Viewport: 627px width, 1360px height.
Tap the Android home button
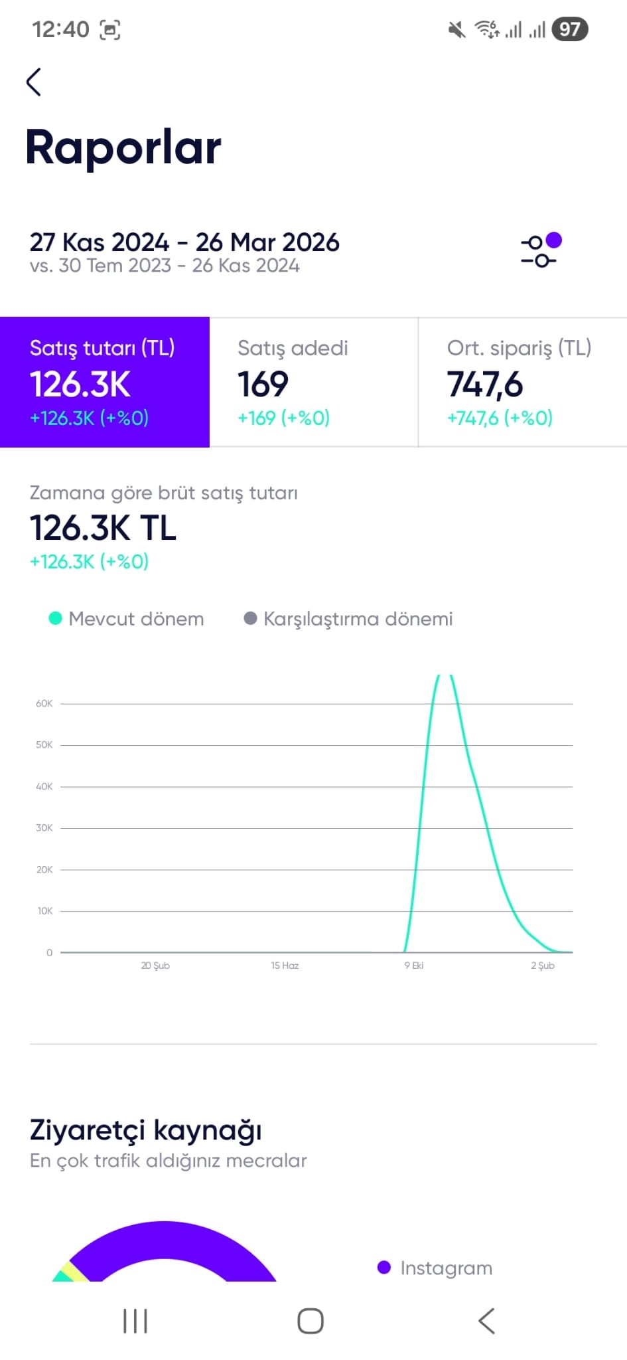pyautogui.click(x=311, y=1321)
